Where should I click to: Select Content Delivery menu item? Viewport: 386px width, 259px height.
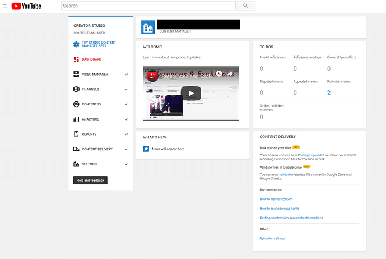coord(97,149)
